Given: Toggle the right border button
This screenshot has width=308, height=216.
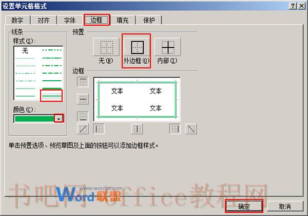Looking at the screenshot, I should [175, 129].
